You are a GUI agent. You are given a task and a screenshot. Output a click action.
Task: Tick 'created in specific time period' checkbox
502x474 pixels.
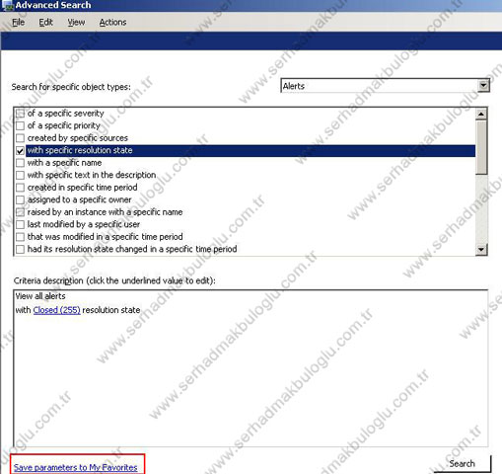(x=20, y=188)
